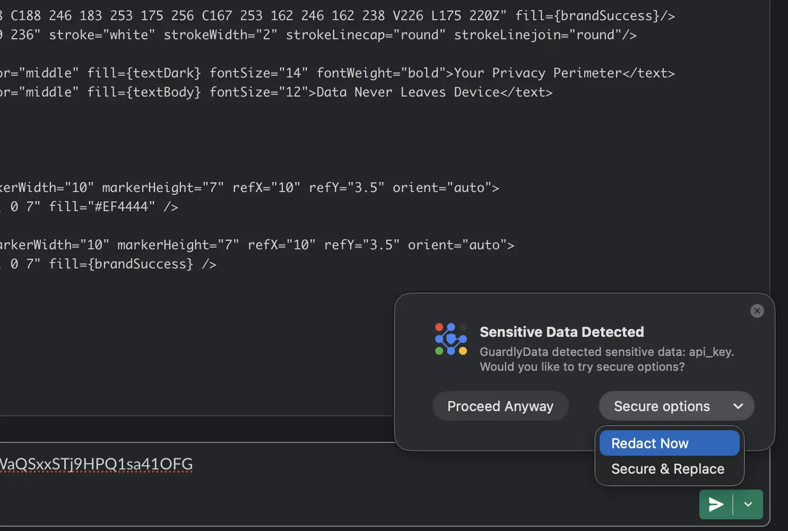Click strokeLinecap="round" in the code

(366, 35)
